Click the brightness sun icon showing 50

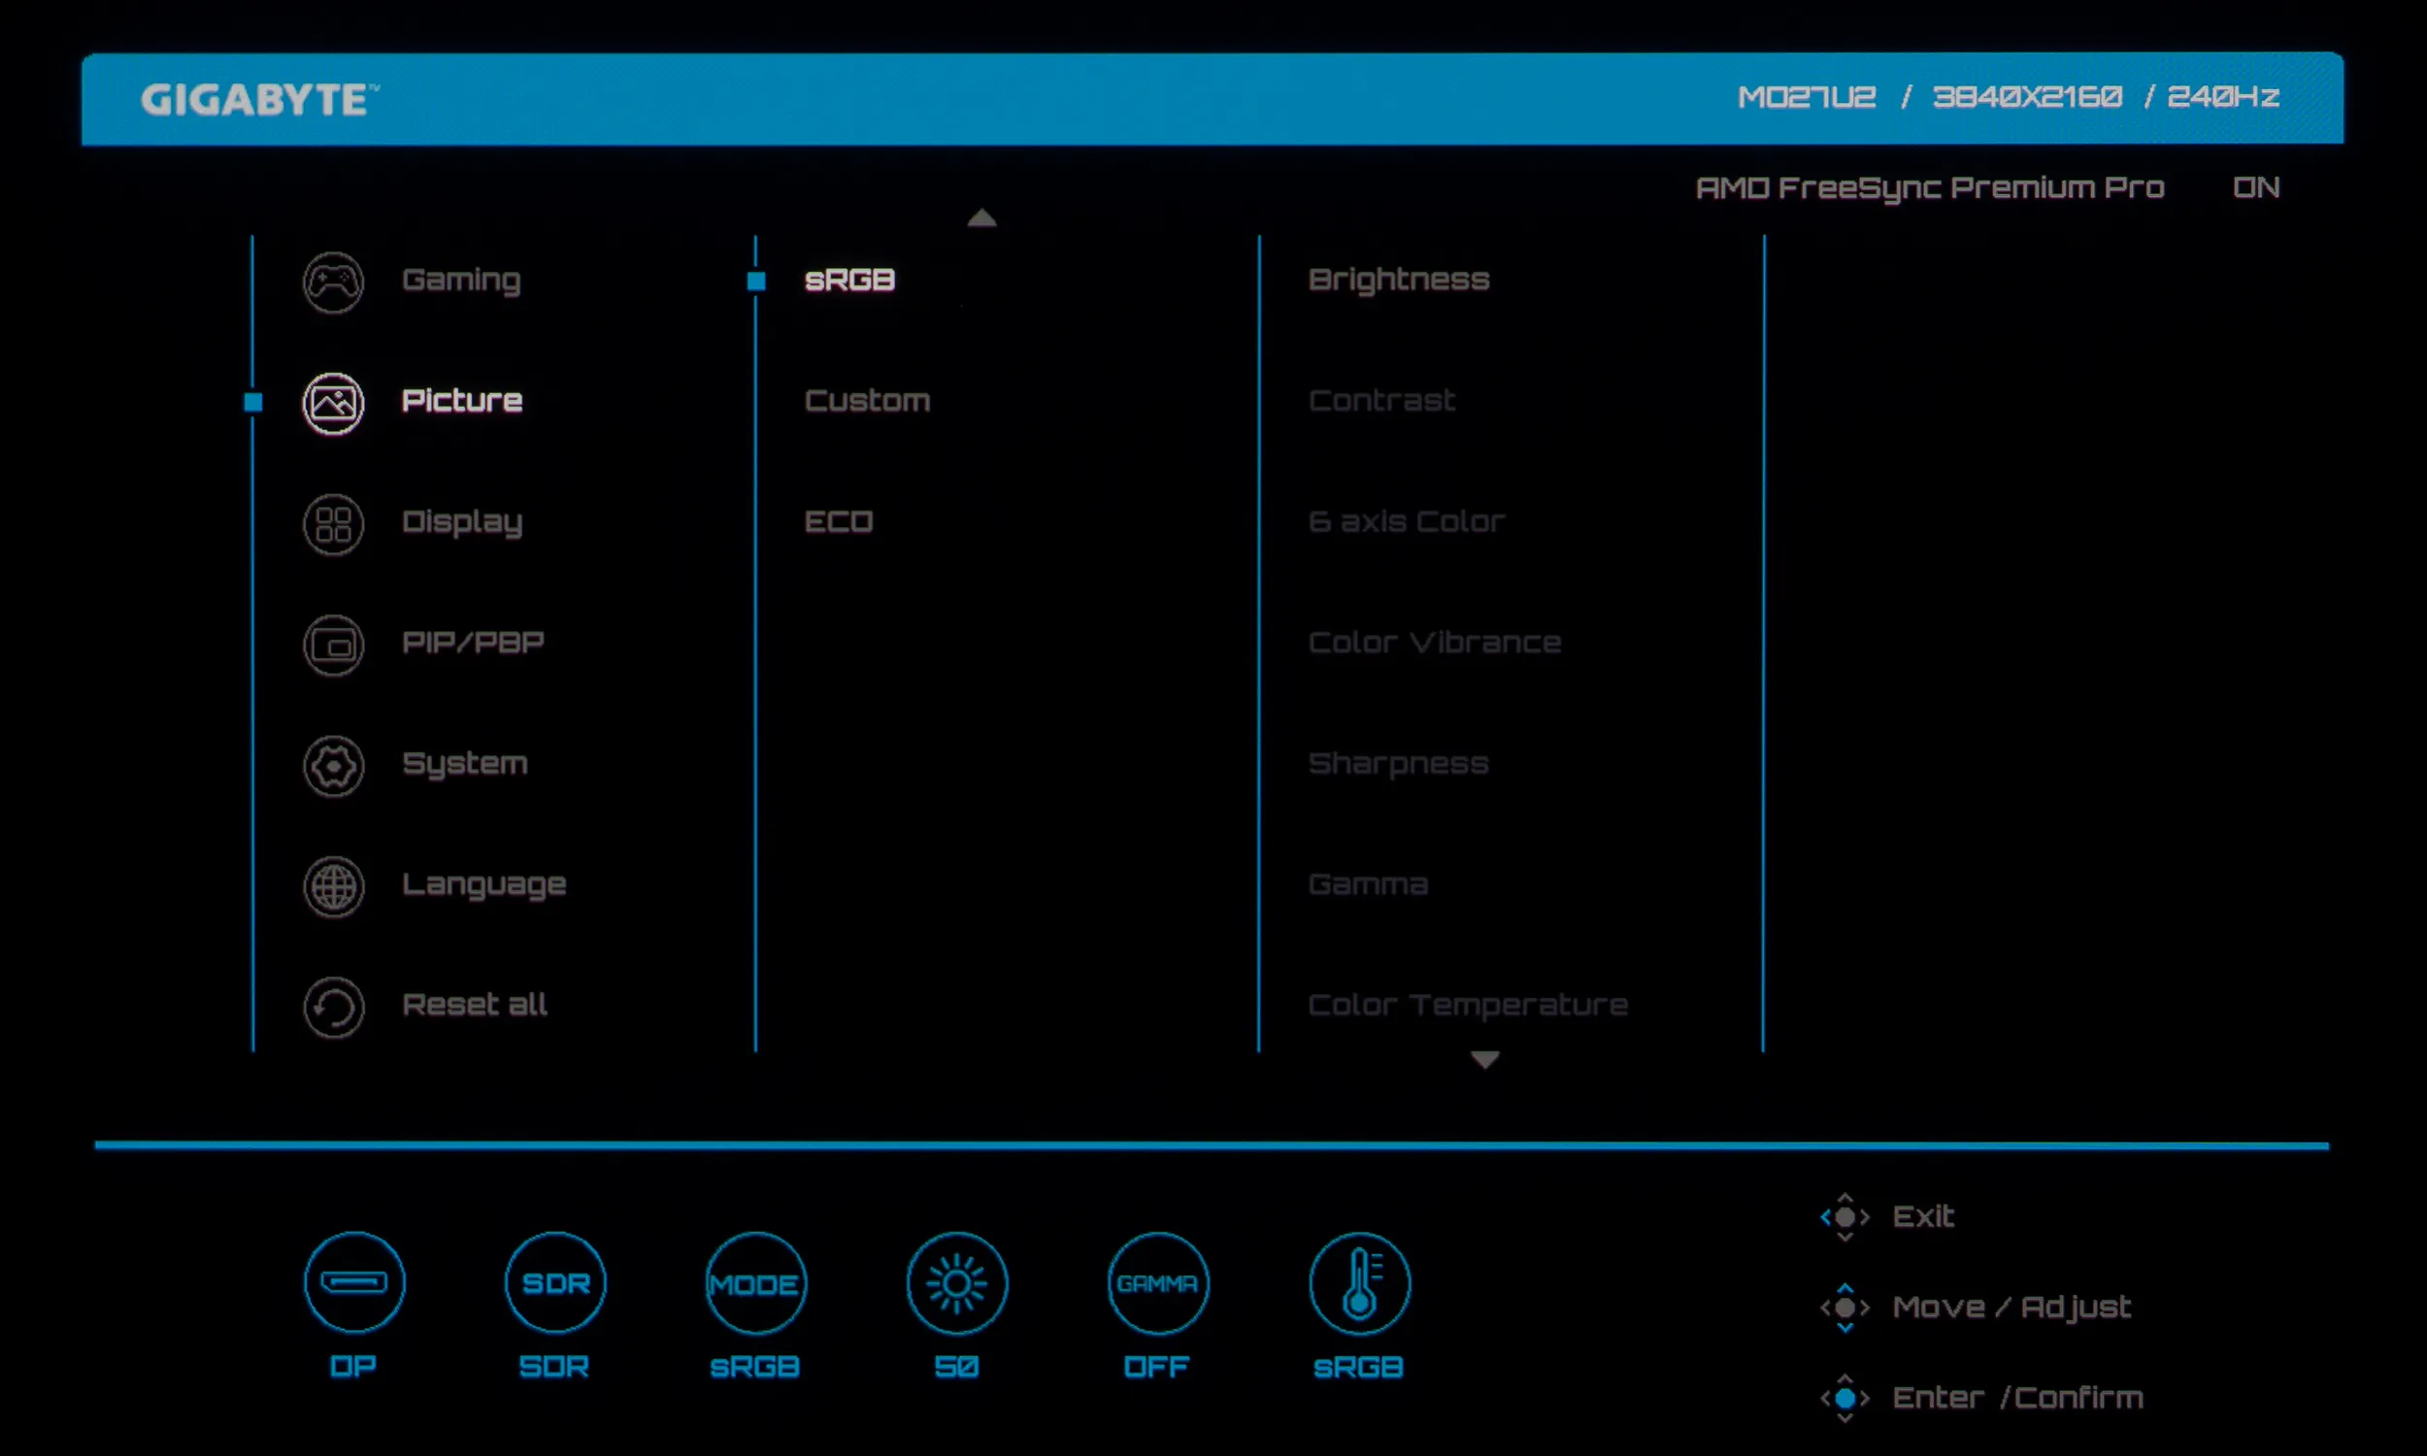[956, 1282]
